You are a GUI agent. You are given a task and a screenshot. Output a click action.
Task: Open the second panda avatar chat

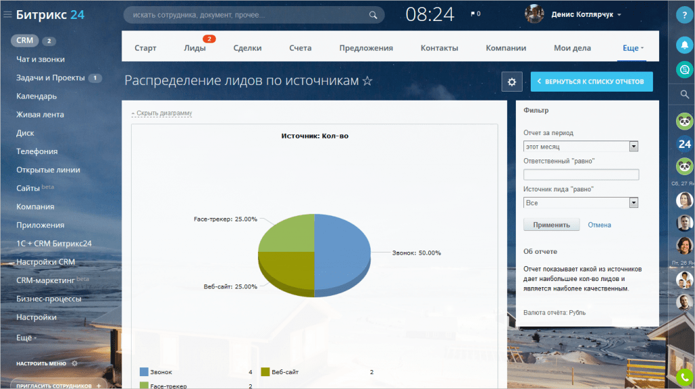(684, 166)
